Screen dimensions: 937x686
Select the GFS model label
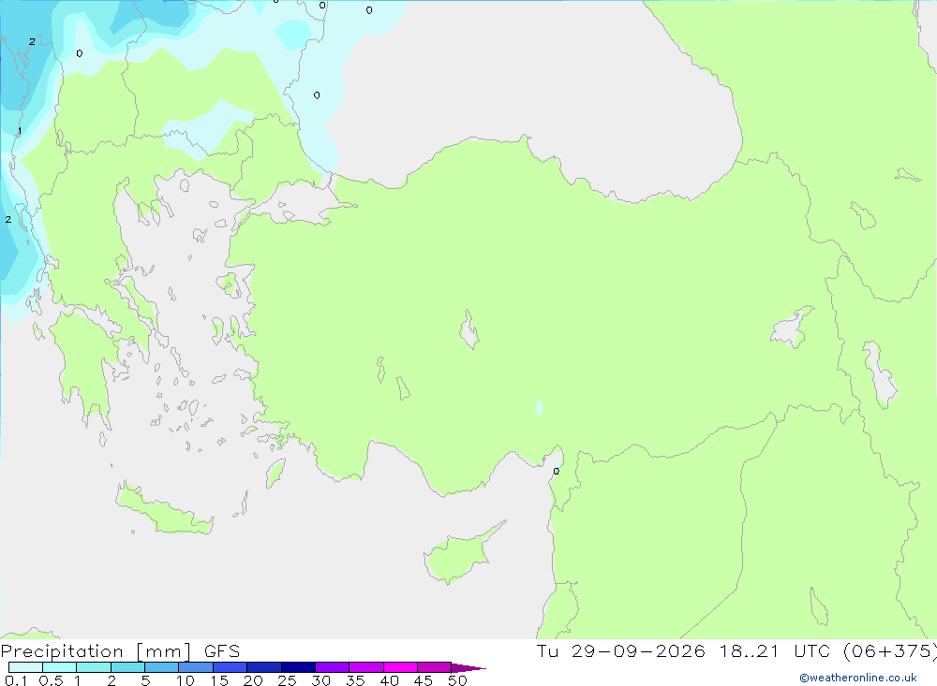coord(222,651)
